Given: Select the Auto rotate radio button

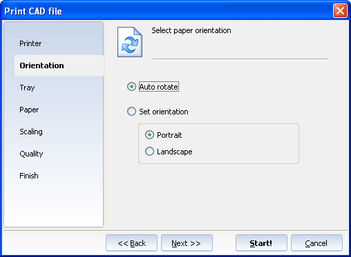Looking at the screenshot, I should coord(131,87).
